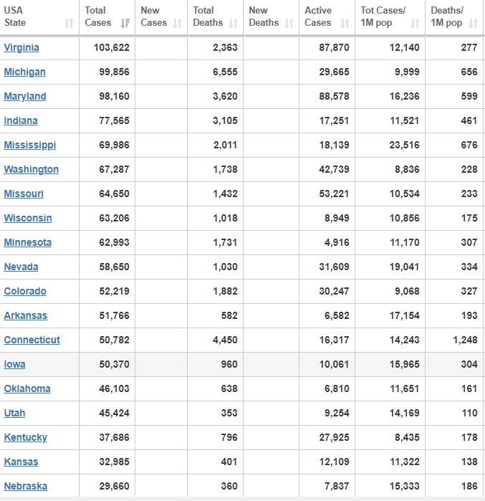
Task: Open the Virginia state link
Action: pyautogui.click(x=21, y=48)
